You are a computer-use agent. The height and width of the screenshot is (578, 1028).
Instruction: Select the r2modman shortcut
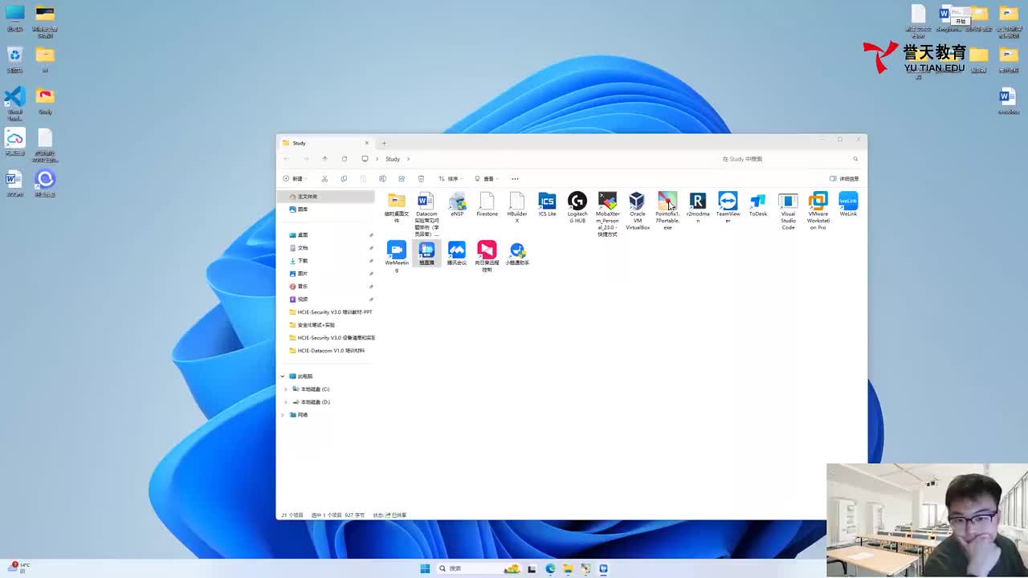(x=698, y=207)
